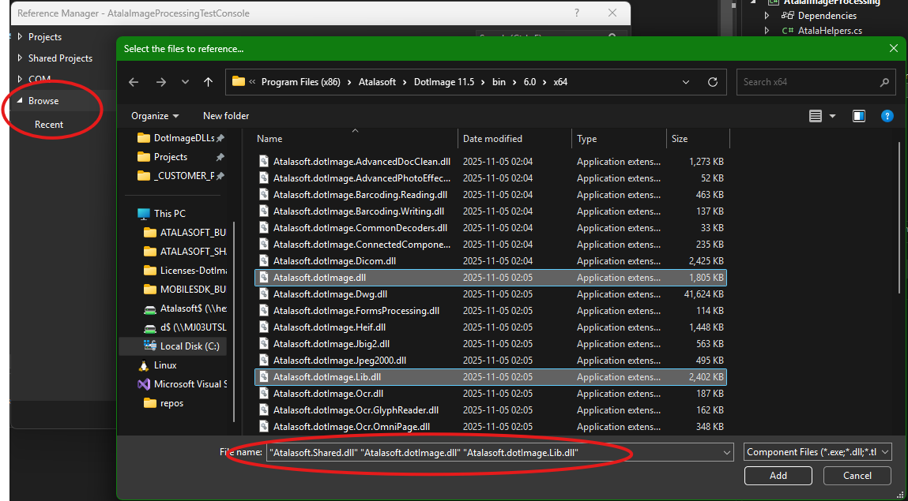The image size is (908, 501).
Task: Refresh the x64 folder view
Action: coord(712,82)
